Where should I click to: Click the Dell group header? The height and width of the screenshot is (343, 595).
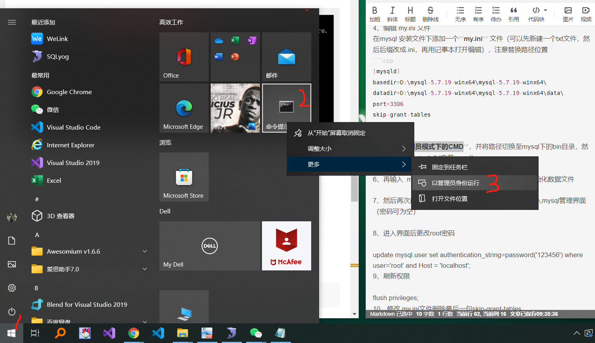click(x=165, y=211)
